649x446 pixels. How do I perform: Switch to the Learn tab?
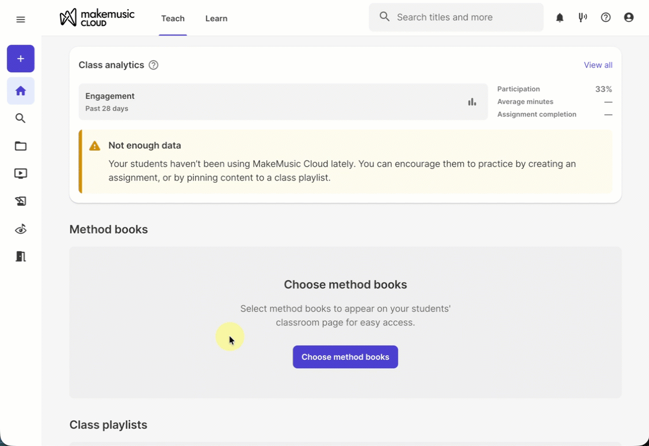(216, 18)
